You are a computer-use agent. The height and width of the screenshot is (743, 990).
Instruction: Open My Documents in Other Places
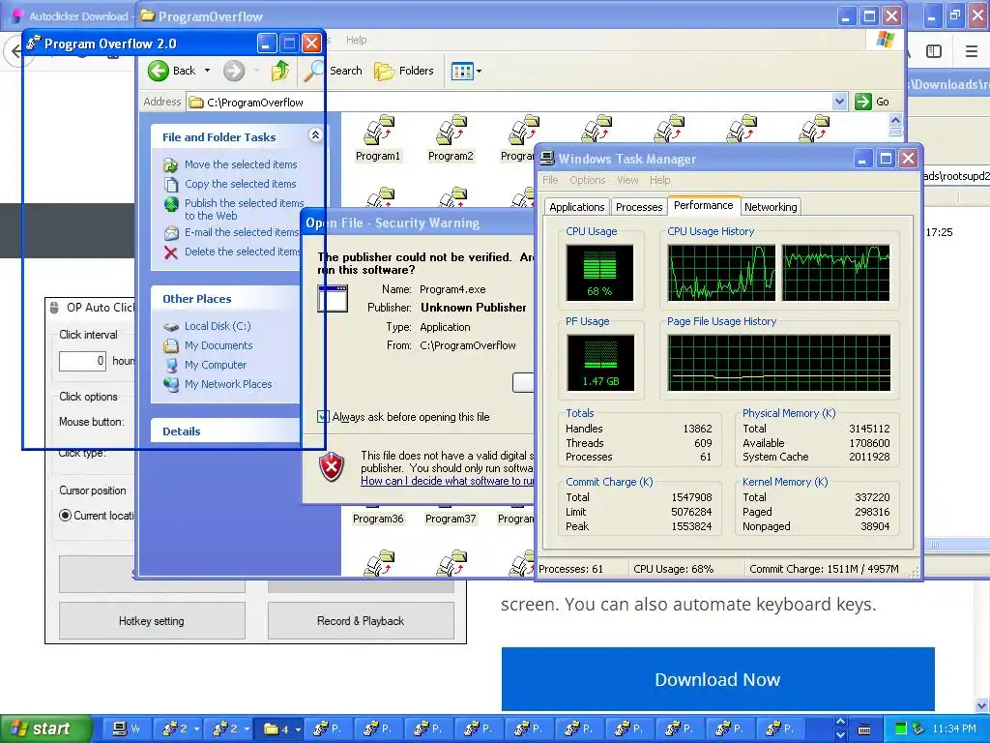click(x=218, y=345)
